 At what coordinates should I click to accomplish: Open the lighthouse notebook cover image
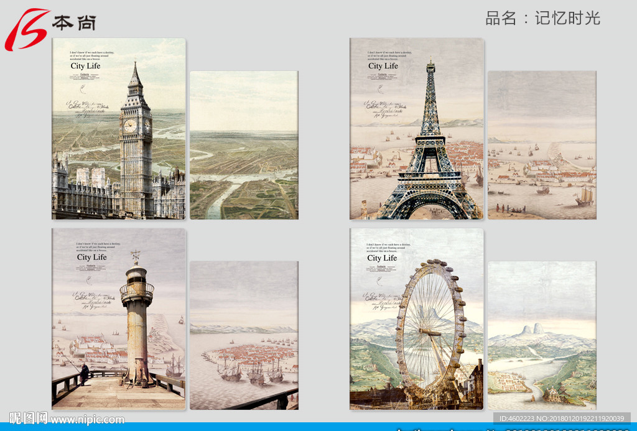119,319
